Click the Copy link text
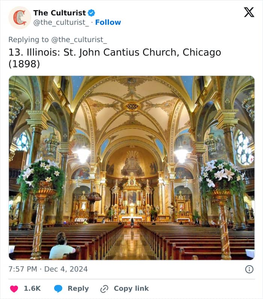The width and height of the screenshot is (263, 299). click(x=131, y=288)
